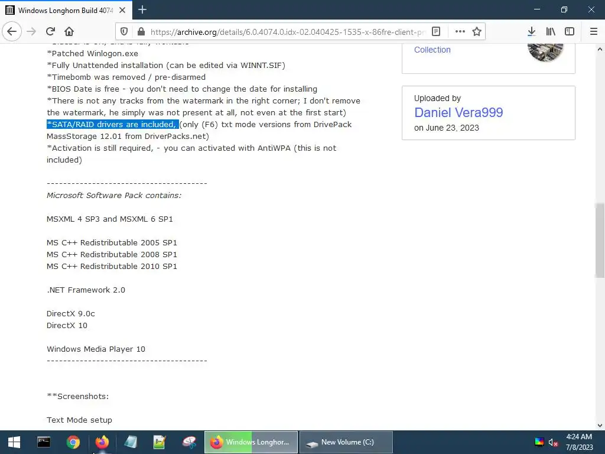Click "DirectX 9.0c" text
The width and height of the screenshot is (605, 454).
[71, 313]
